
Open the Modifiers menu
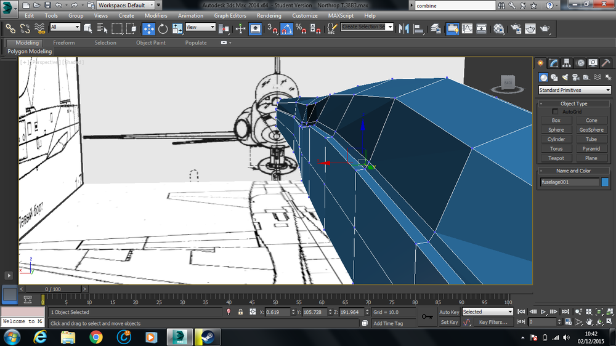[155, 15]
